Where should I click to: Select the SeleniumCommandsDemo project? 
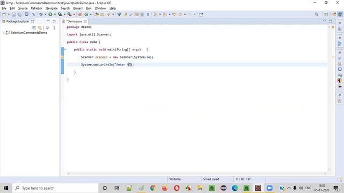(x=29, y=33)
